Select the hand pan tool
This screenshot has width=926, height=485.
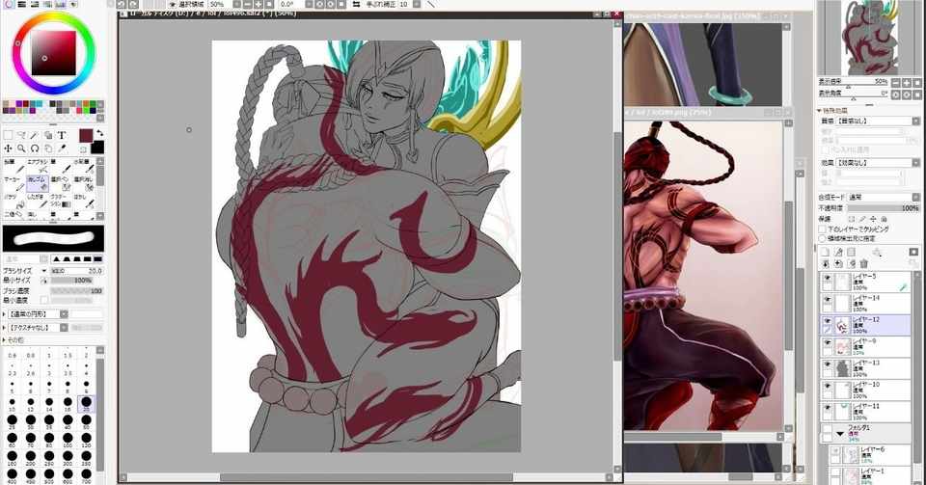(48, 148)
